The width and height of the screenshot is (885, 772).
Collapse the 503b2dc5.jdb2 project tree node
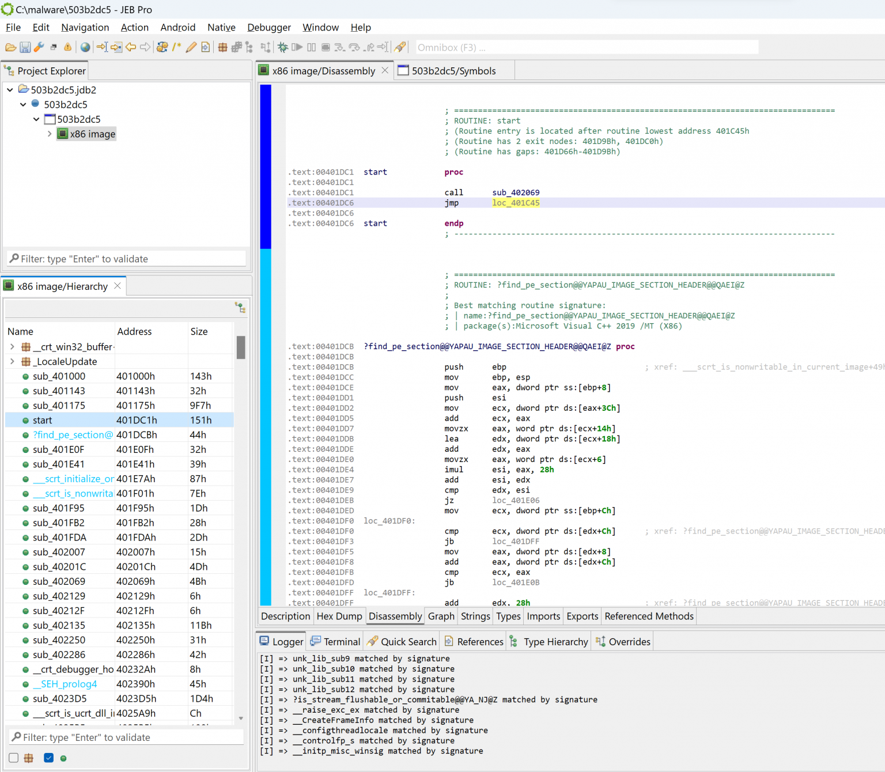click(9, 90)
